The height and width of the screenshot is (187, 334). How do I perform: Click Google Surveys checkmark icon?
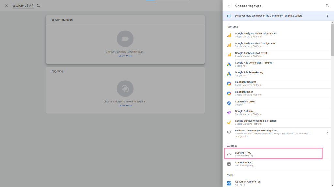(229, 122)
